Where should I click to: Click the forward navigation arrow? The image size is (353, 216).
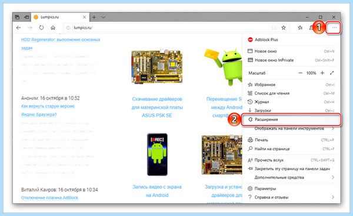tap(30, 28)
